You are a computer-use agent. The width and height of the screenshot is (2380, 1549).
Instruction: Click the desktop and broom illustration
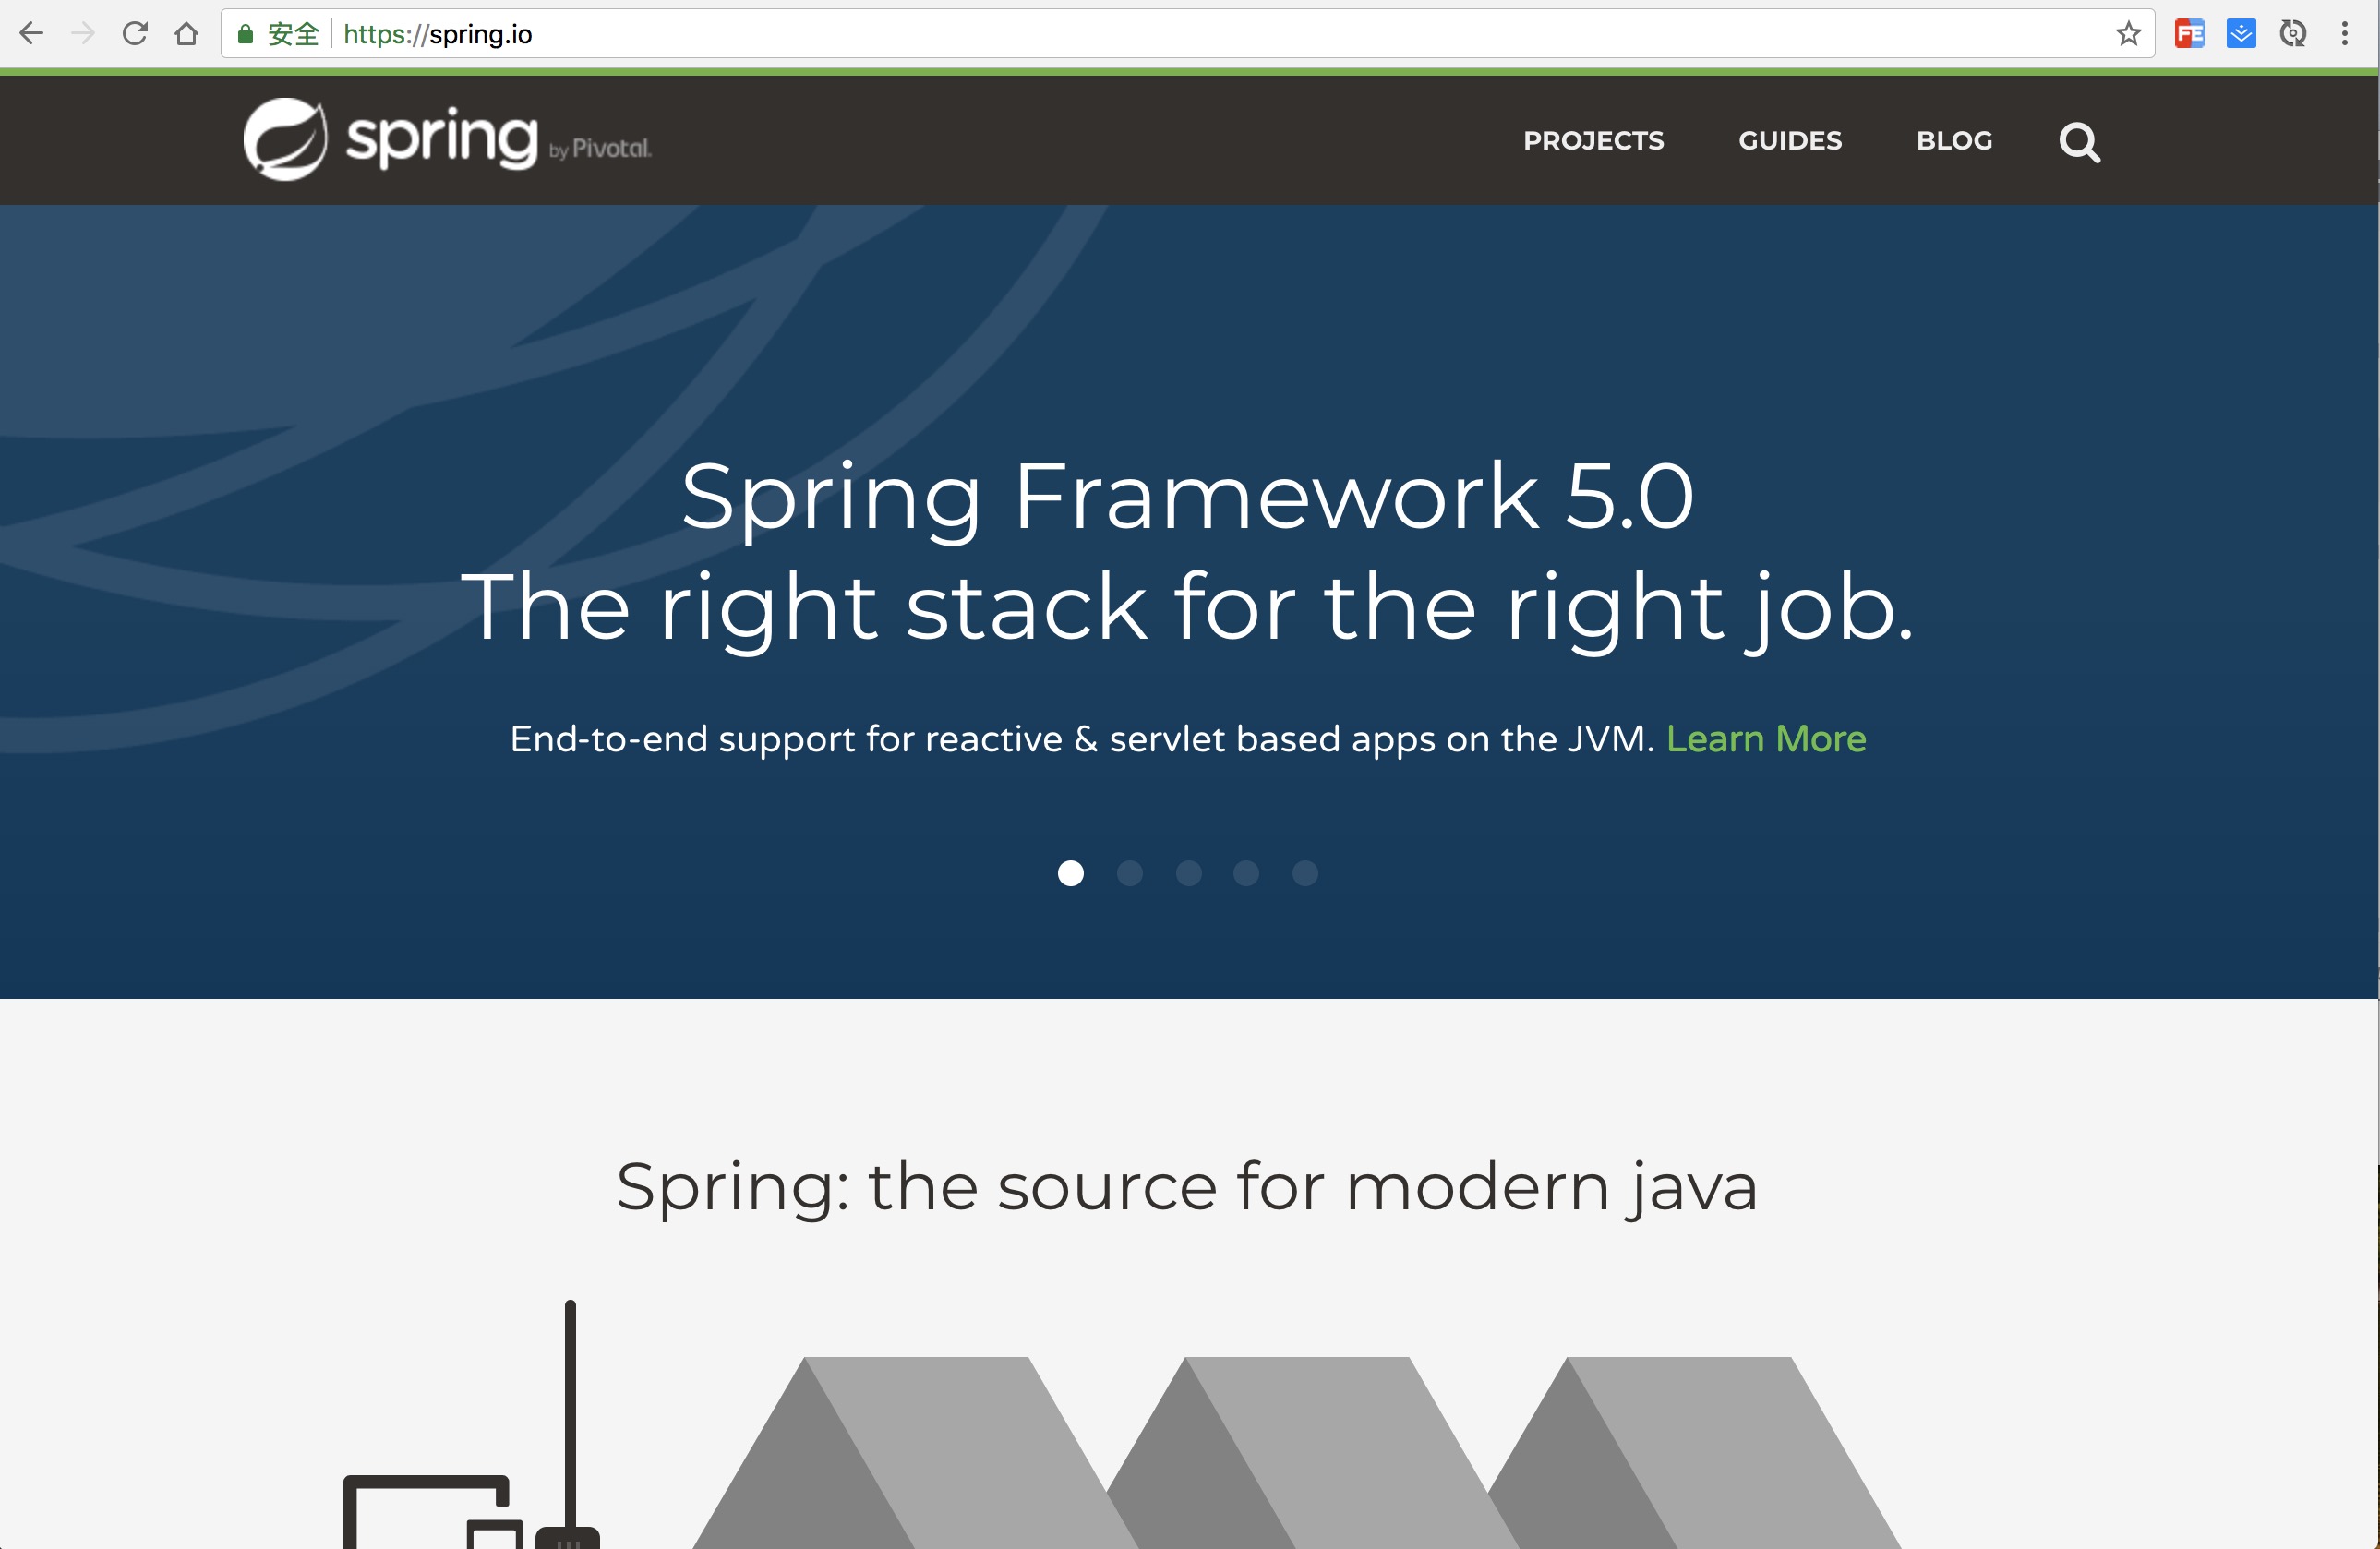pyautogui.click(x=472, y=1424)
